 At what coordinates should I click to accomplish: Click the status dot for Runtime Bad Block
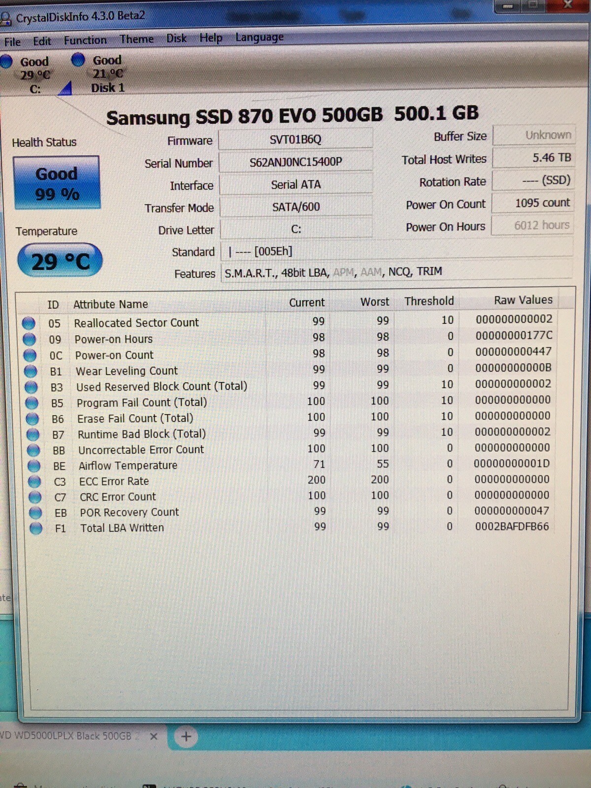pyautogui.click(x=33, y=434)
